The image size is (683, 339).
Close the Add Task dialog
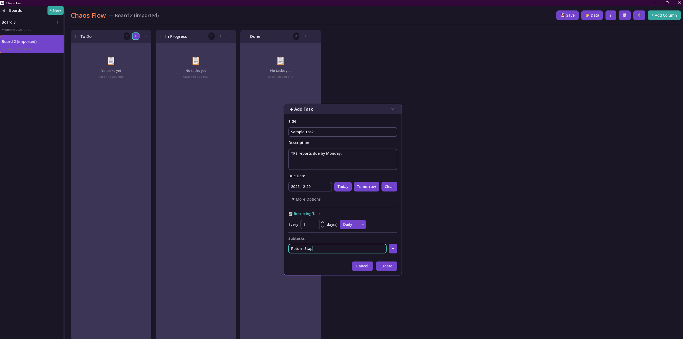392,109
